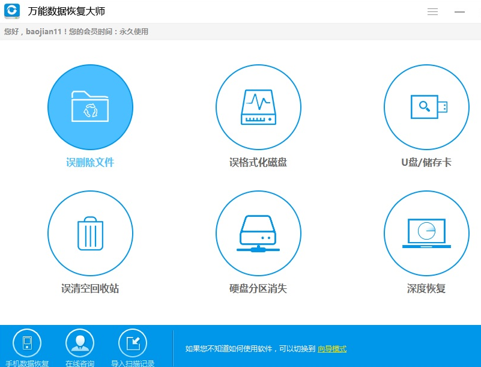Select the 硬盘分区消失 text label
481x367 pixels.
258,289
